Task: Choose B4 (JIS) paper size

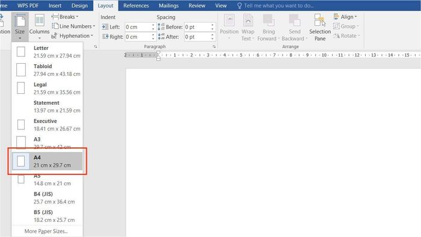Action: pos(48,198)
